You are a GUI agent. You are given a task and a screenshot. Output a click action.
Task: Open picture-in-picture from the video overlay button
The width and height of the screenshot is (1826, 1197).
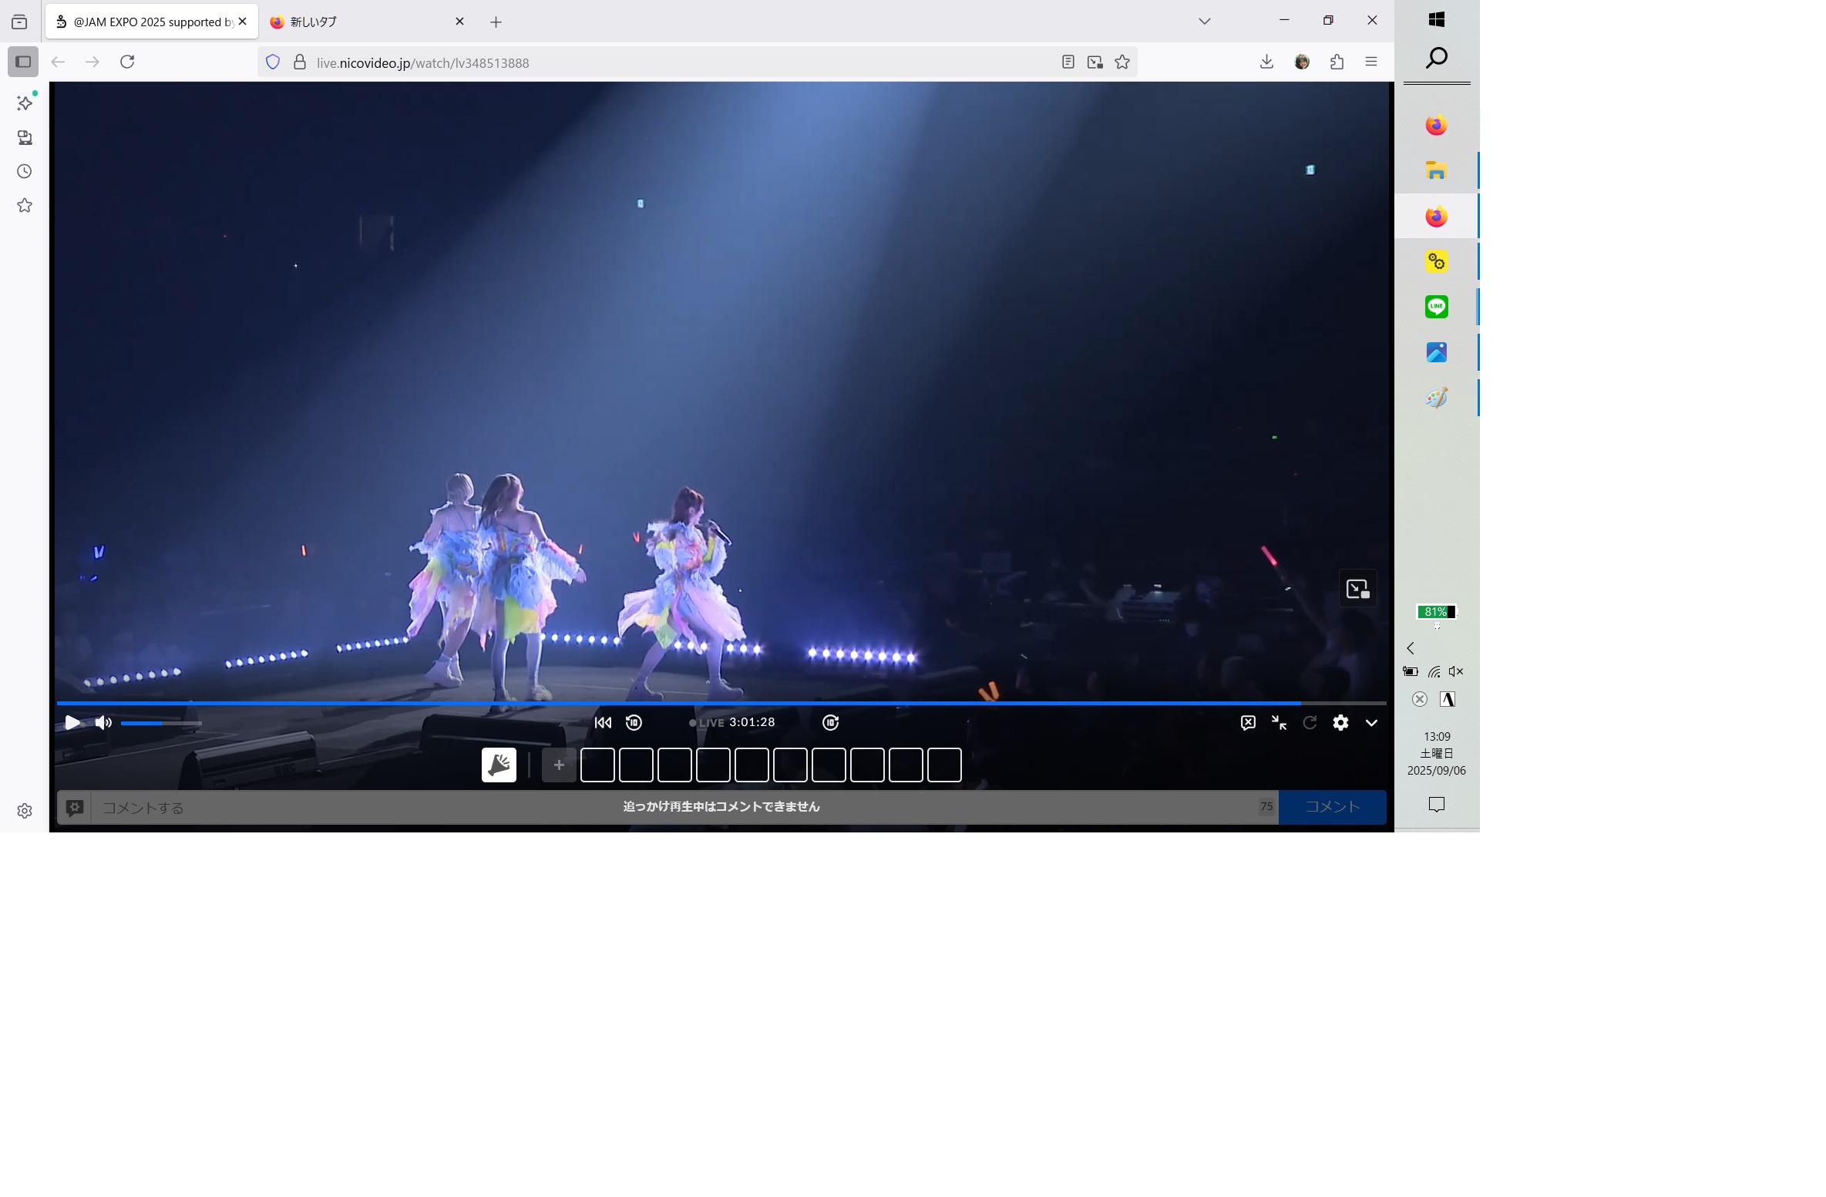click(1357, 590)
